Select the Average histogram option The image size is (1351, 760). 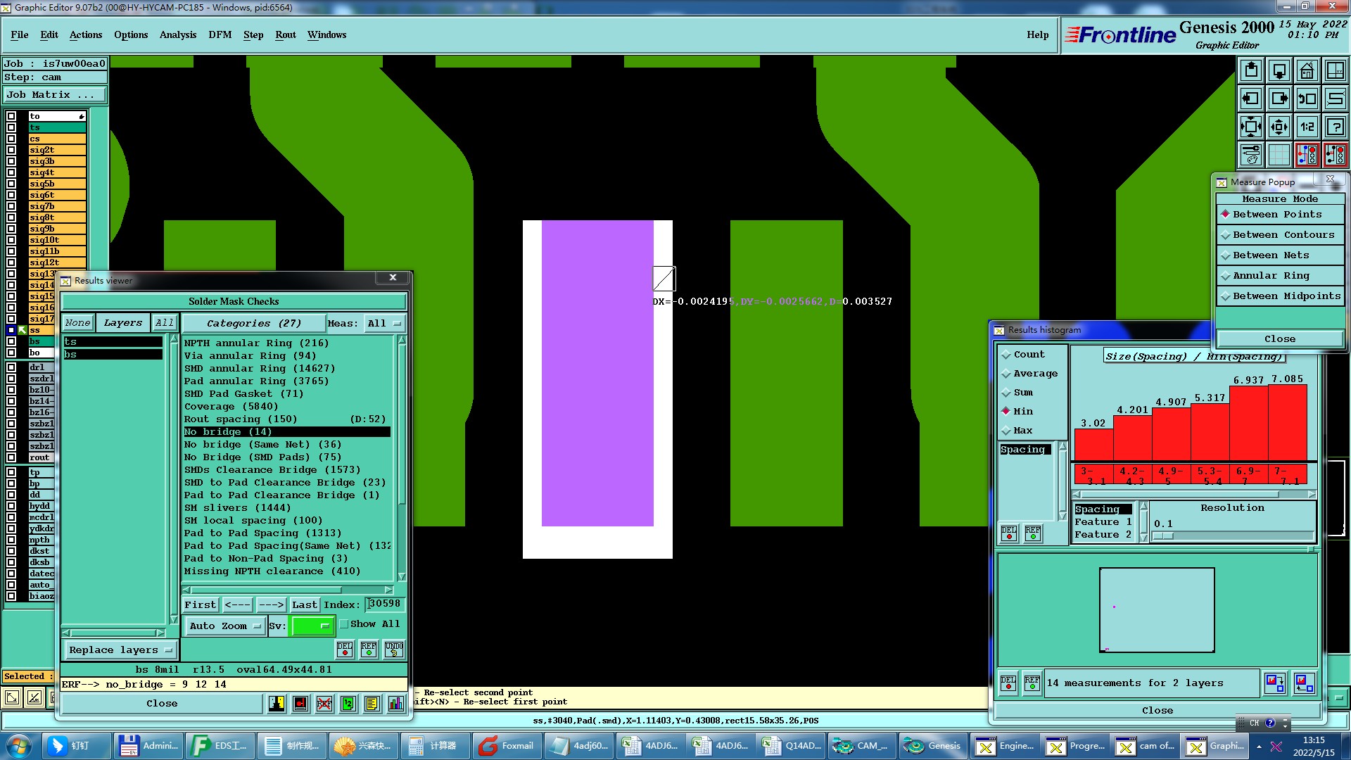pos(1034,374)
